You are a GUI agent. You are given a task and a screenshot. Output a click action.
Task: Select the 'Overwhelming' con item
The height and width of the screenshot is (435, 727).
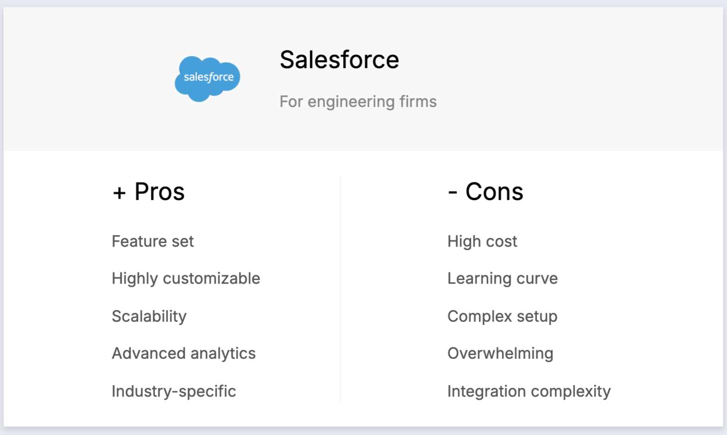(x=500, y=354)
